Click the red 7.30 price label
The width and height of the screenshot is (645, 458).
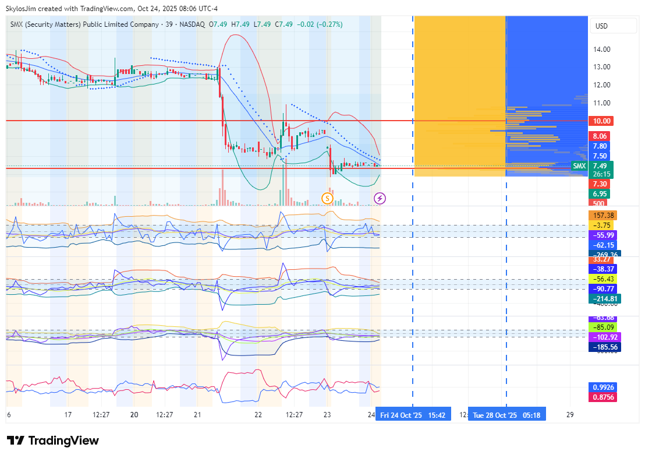(x=598, y=184)
